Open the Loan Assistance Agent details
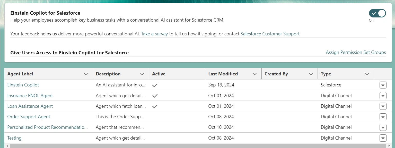This screenshot has width=395, height=148. coord(30,106)
